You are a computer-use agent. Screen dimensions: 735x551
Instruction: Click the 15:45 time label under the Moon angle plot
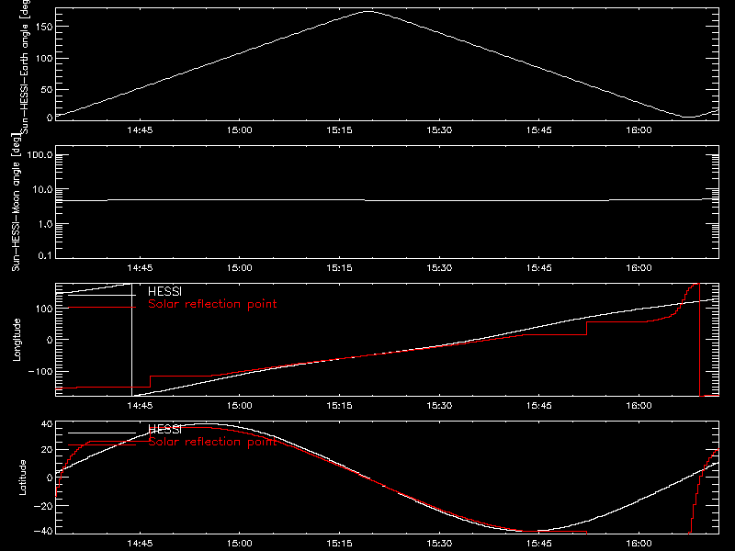point(539,267)
